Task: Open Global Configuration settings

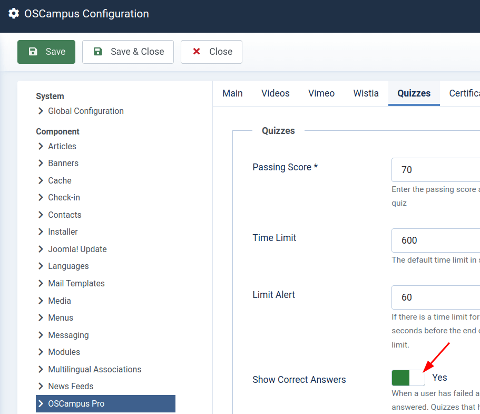Action: 86,111
